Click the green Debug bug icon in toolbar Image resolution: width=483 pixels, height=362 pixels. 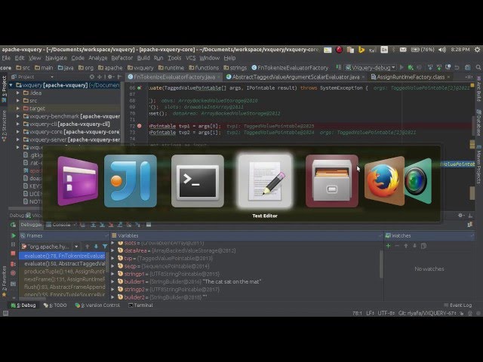pos(411,67)
